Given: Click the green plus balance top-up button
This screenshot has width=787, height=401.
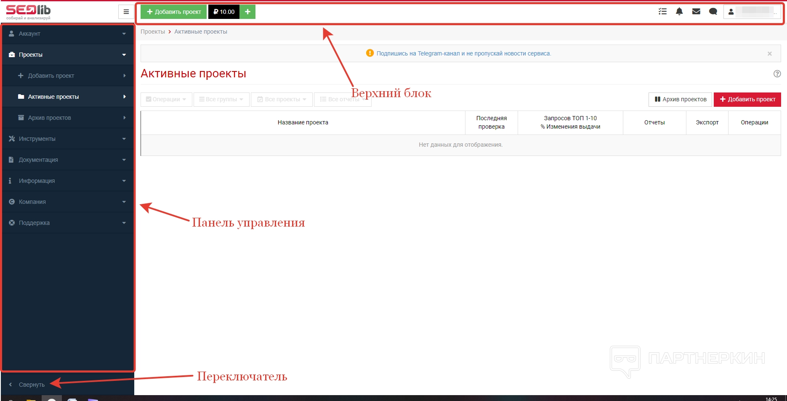Looking at the screenshot, I should pyautogui.click(x=247, y=12).
